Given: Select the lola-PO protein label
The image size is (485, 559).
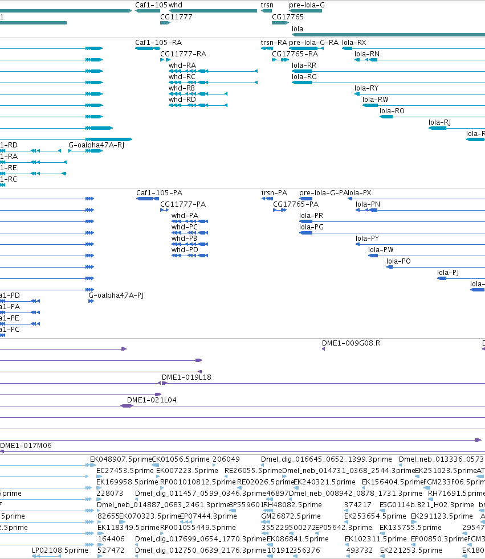Looking at the screenshot, I should (398, 261).
